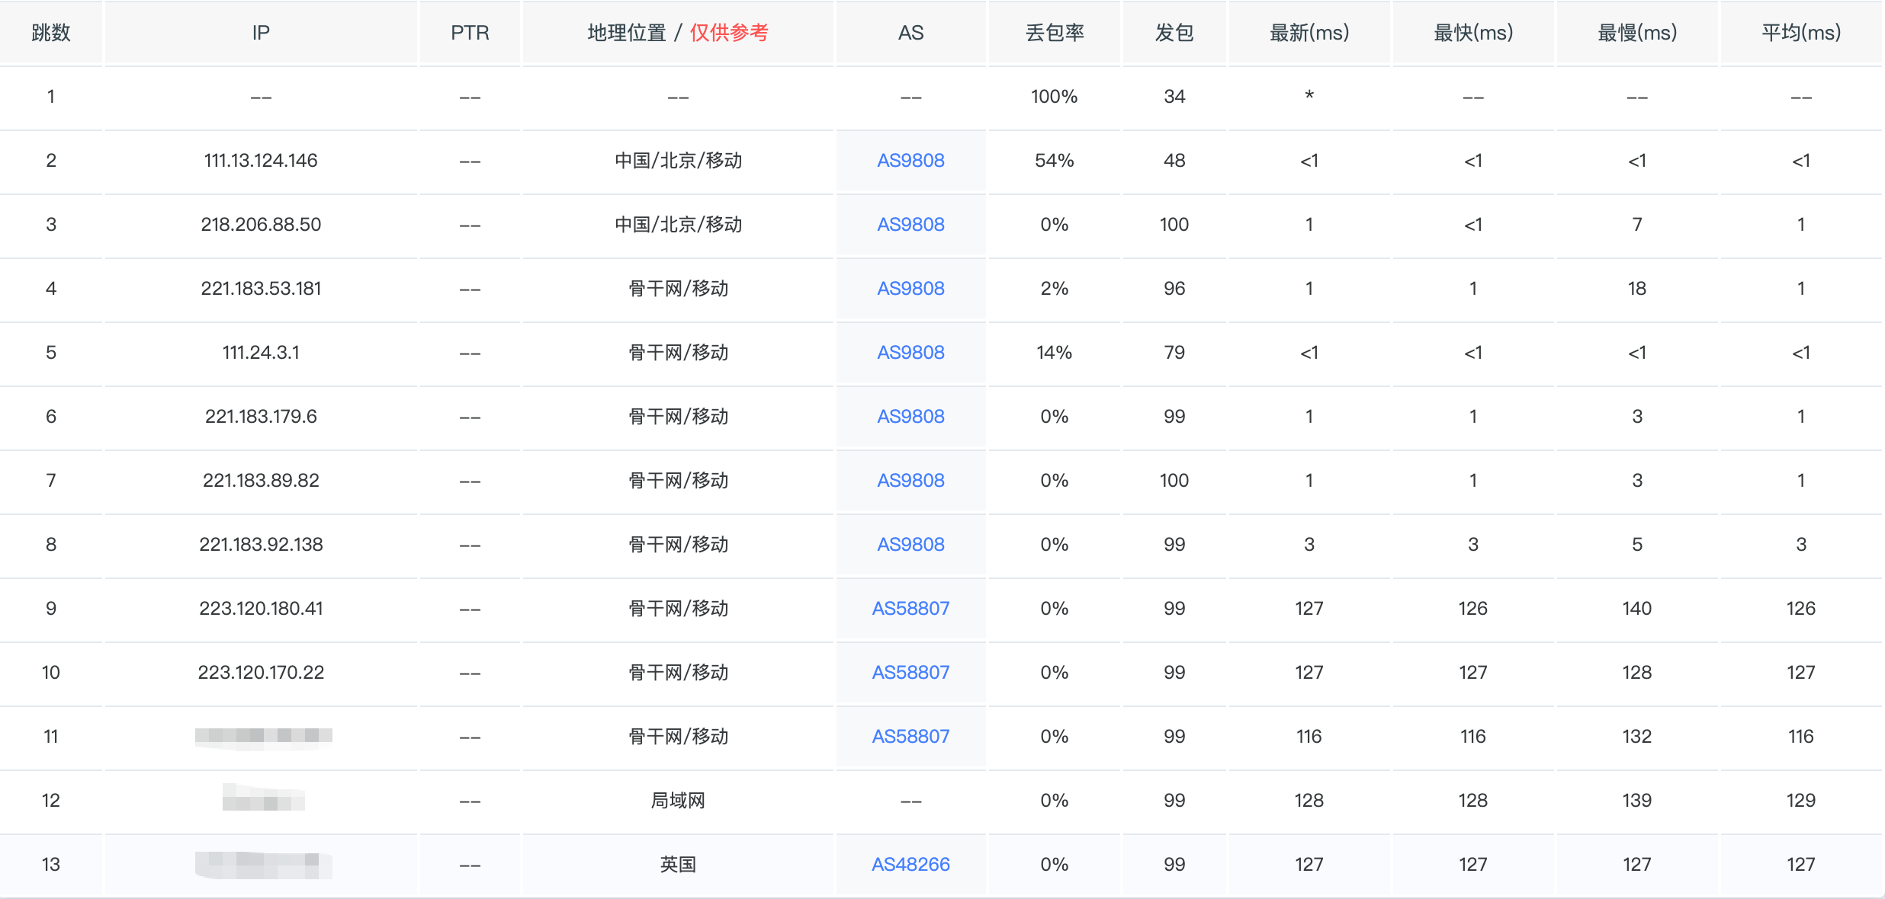Click the IP column header
This screenshot has width=1885, height=899.
click(261, 33)
